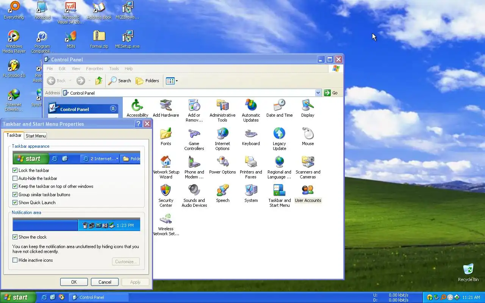The height and width of the screenshot is (303, 485).
Task: Open Legacy Update icon
Action: [279, 139]
